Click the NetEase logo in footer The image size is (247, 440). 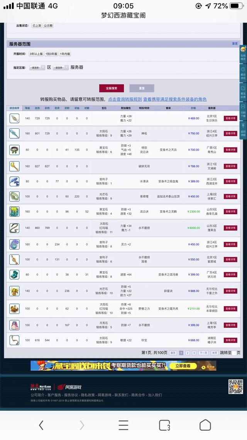tap(41, 387)
